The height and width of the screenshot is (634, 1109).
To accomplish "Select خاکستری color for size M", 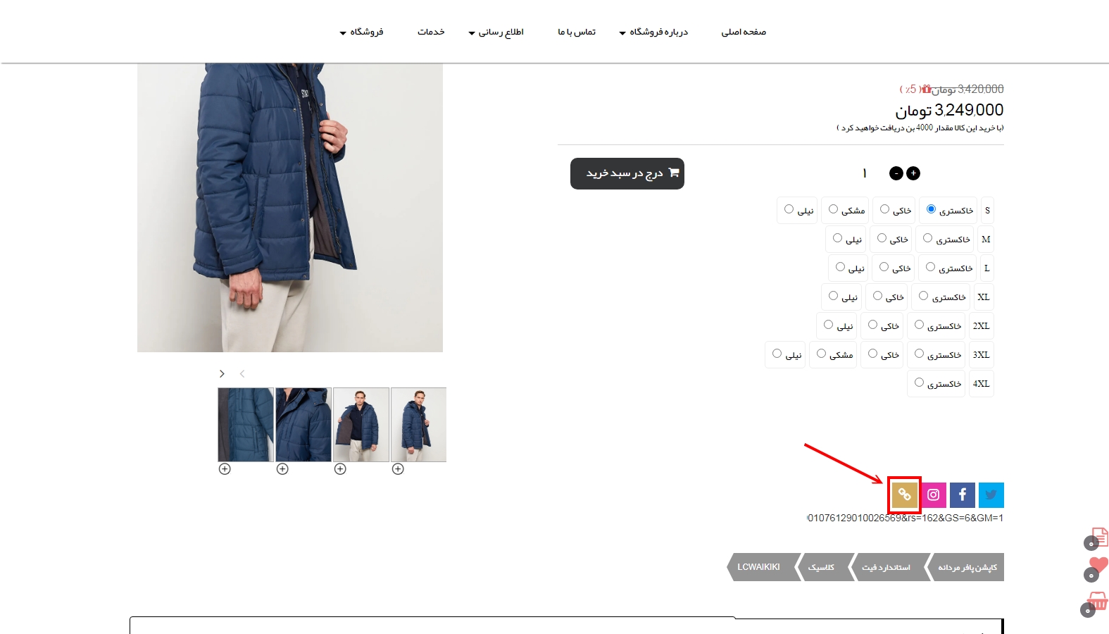I will pyautogui.click(x=927, y=238).
